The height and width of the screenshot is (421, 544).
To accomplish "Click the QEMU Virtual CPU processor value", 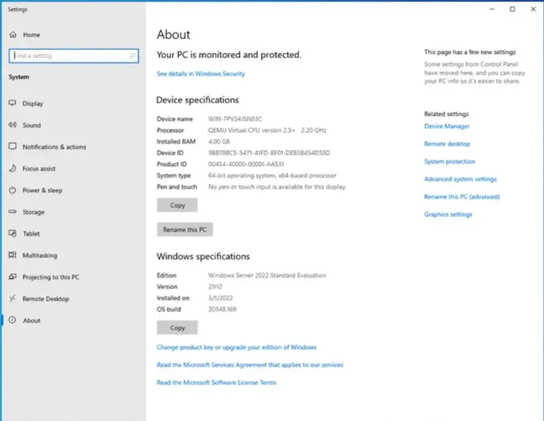I will point(267,130).
